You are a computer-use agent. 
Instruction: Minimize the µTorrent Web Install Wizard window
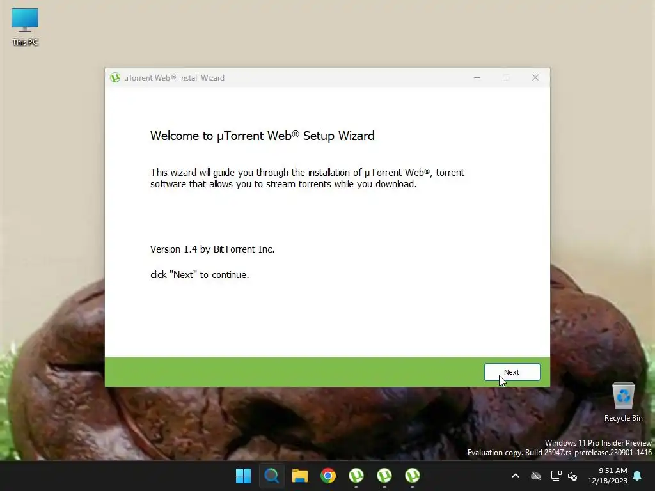click(x=477, y=77)
